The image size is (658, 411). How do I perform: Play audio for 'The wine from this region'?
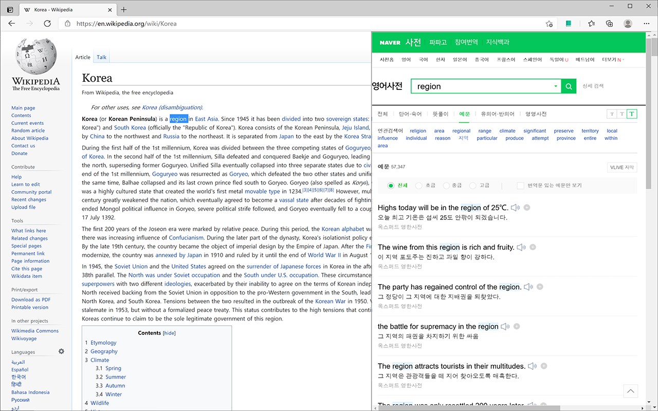[521, 247]
